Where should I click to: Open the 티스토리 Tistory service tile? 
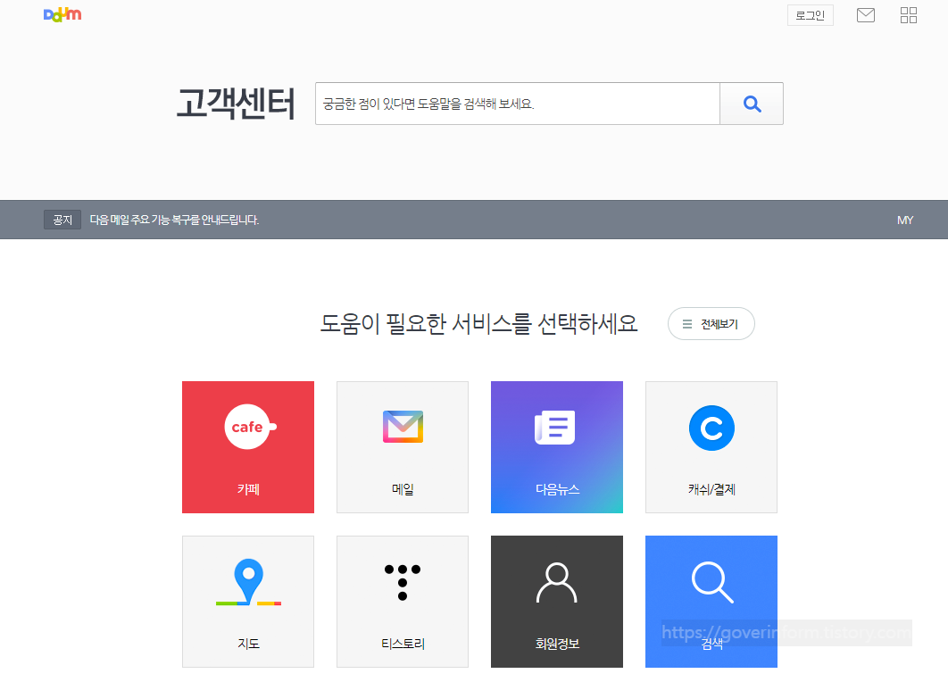[403, 602]
